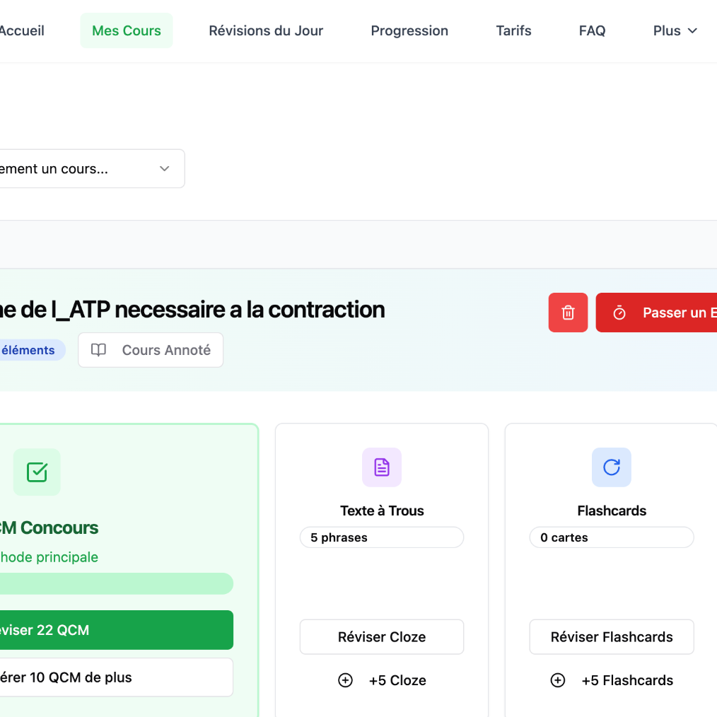Navigate to the Progression page
Image resolution: width=717 pixels, height=717 pixels.
coord(409,30)
